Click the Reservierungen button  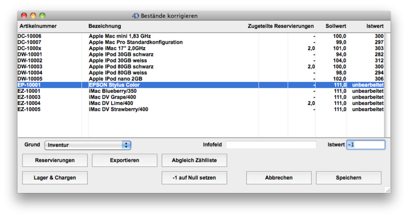[x=55, y=160]
